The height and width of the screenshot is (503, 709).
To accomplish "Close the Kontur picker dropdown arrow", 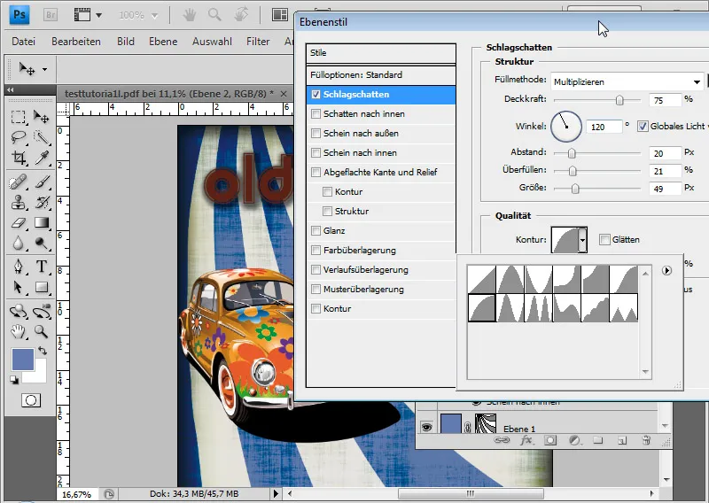I will [582, 240].
